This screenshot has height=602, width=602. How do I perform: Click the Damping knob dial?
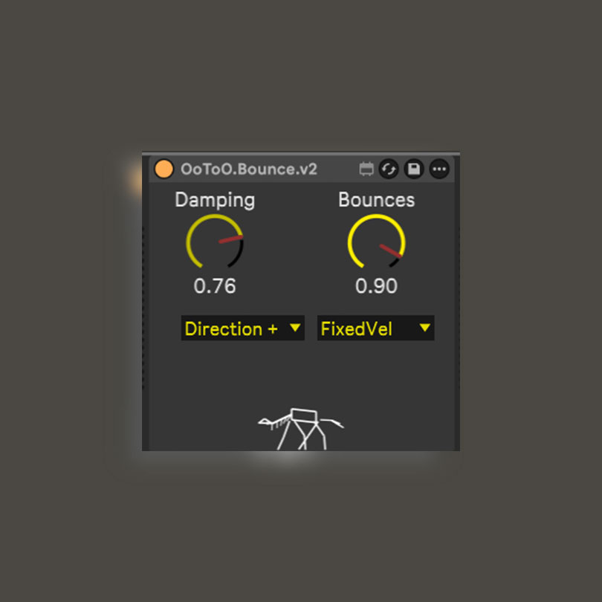pos(215,242)
